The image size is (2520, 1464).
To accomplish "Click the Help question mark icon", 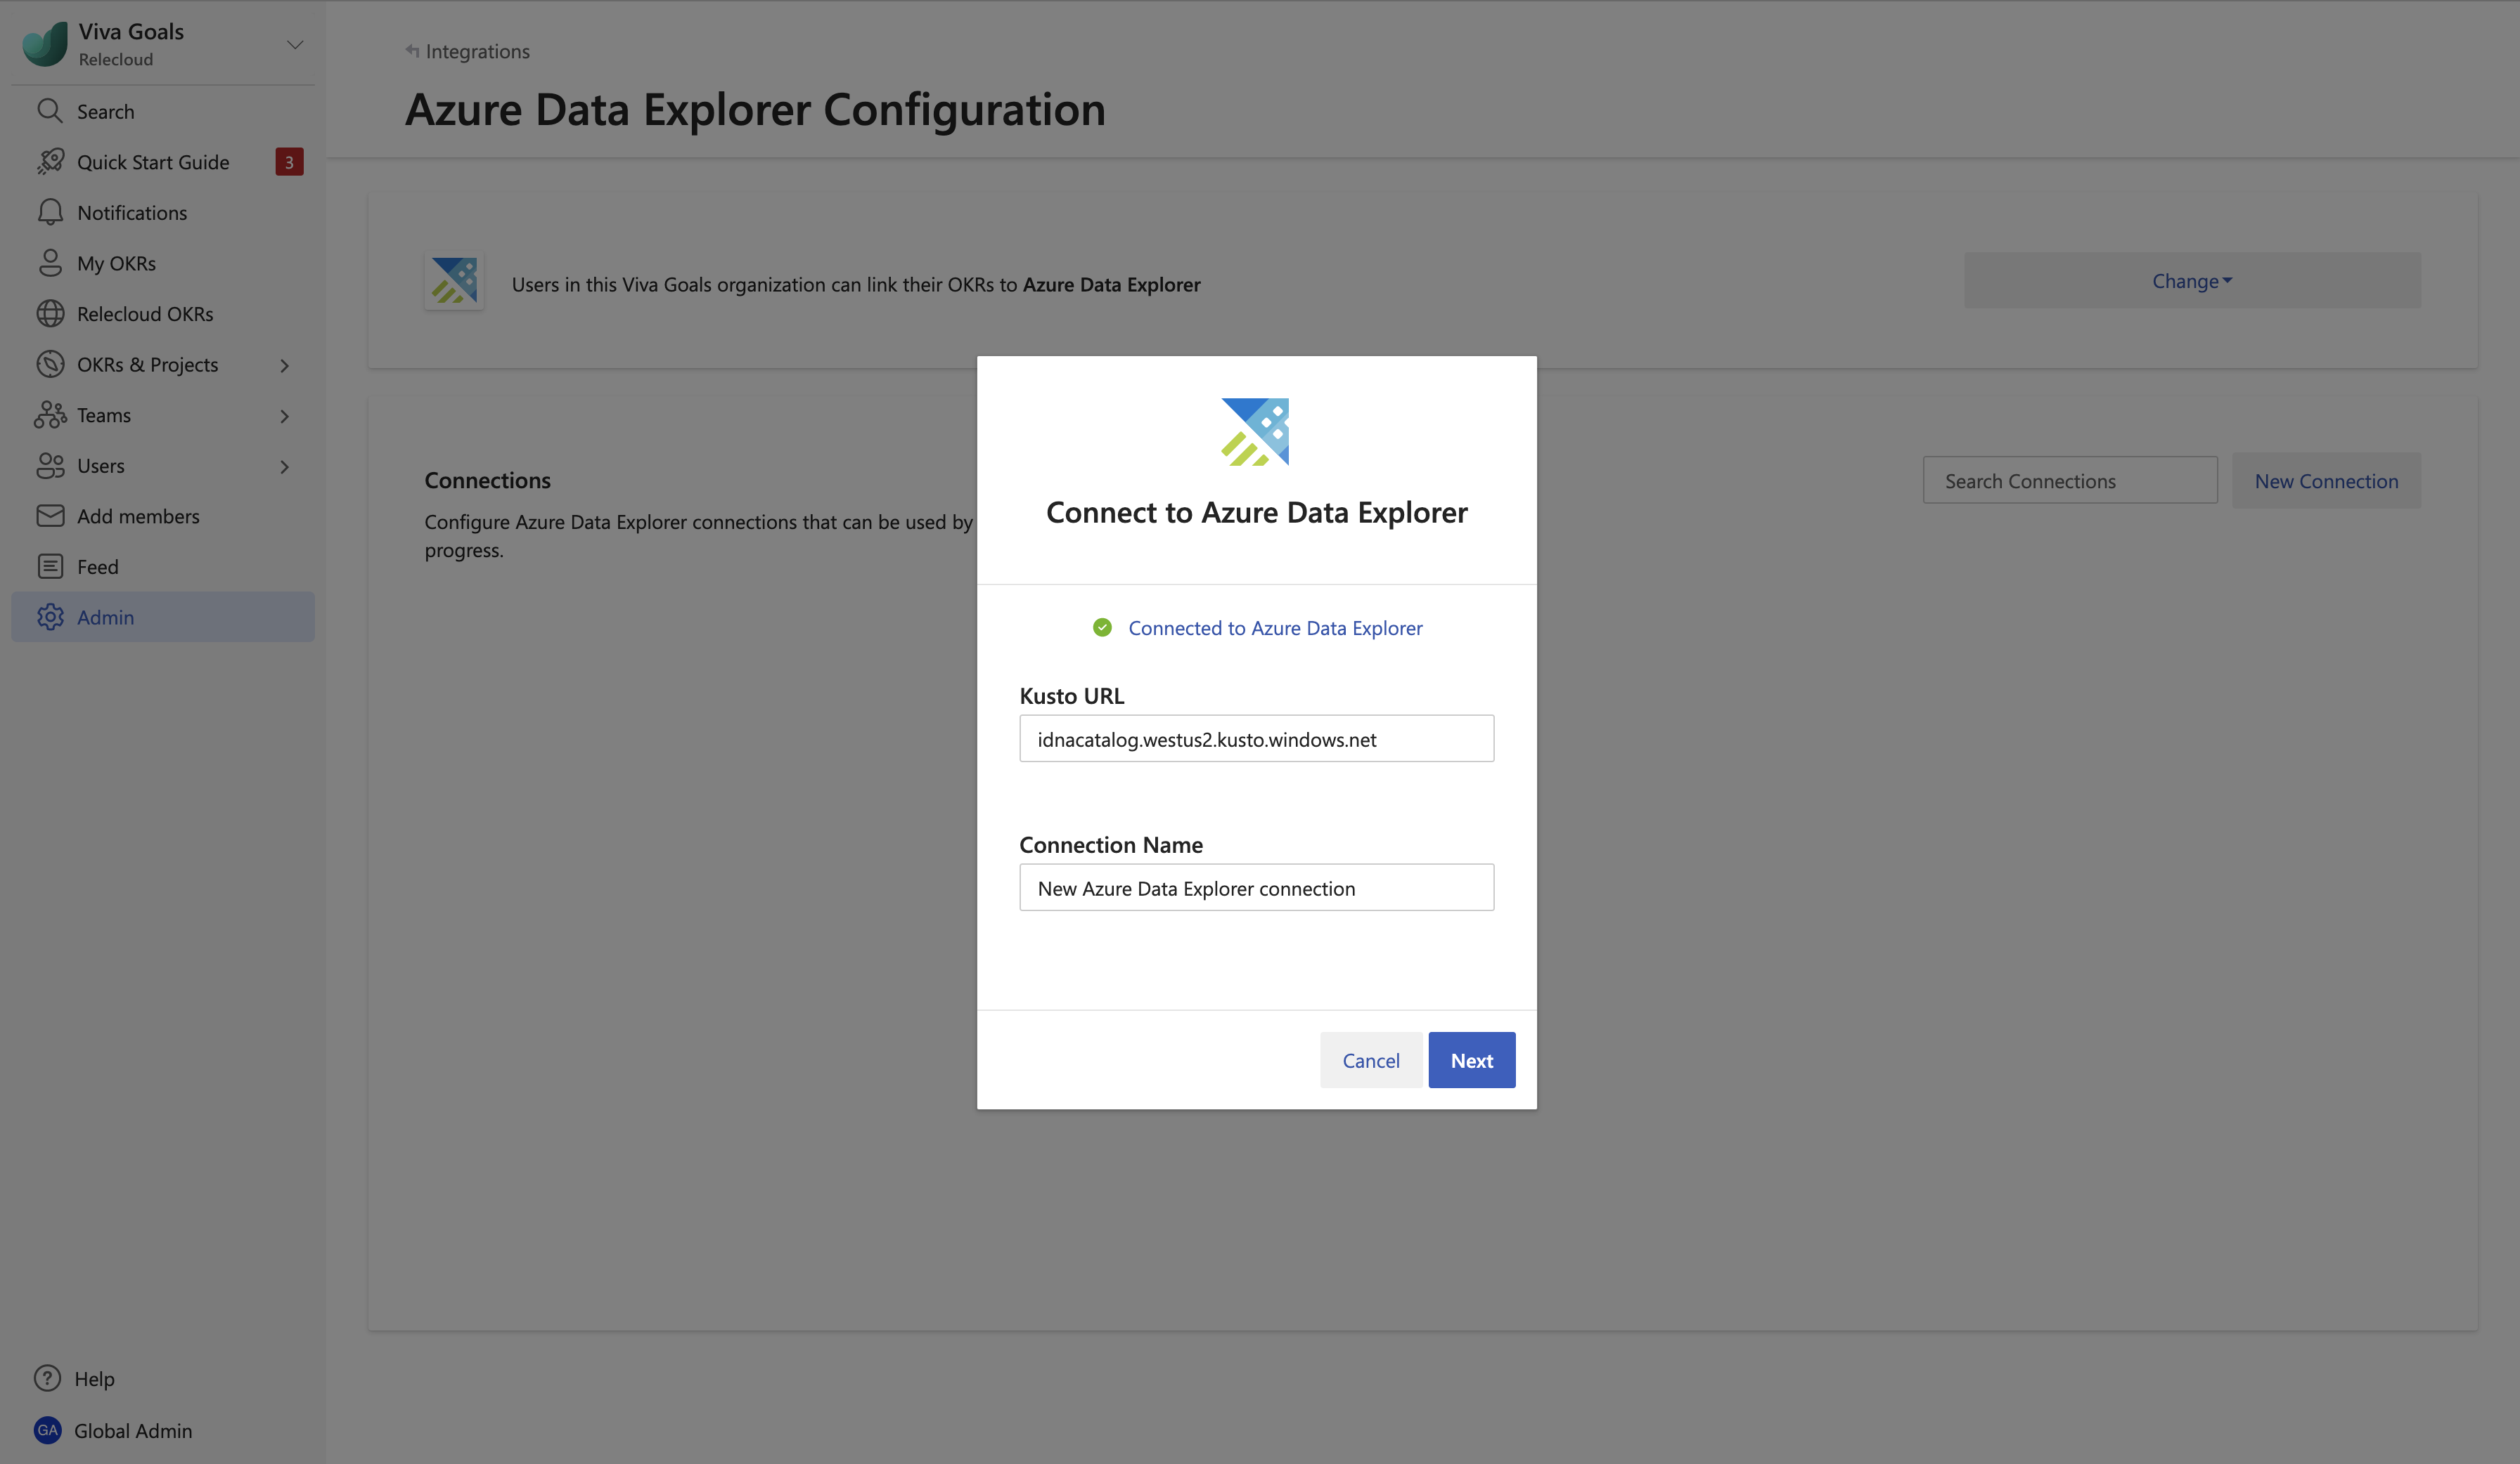I will pos(47,1378).
